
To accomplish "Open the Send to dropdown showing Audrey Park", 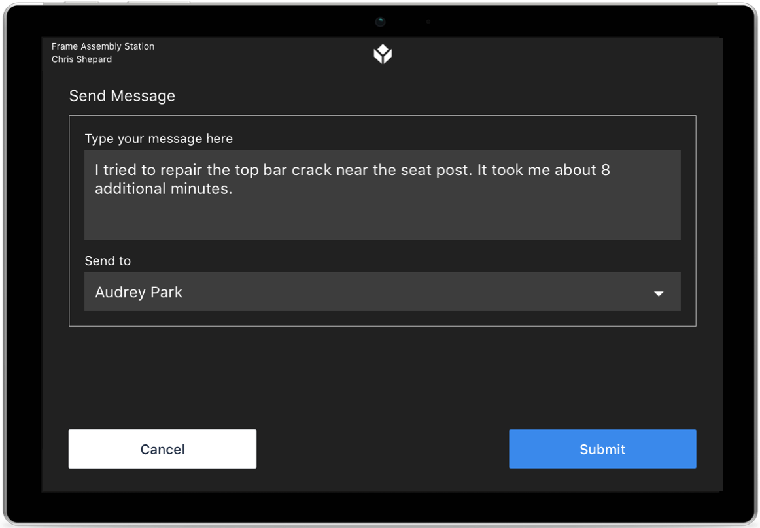I will coord(383,291).
